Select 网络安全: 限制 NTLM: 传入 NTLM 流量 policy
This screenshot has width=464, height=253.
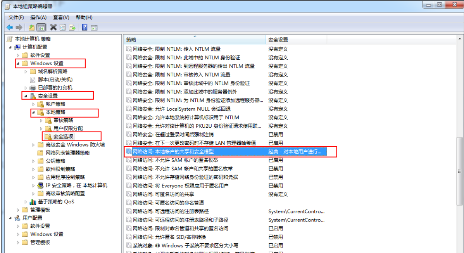(176, 49)
